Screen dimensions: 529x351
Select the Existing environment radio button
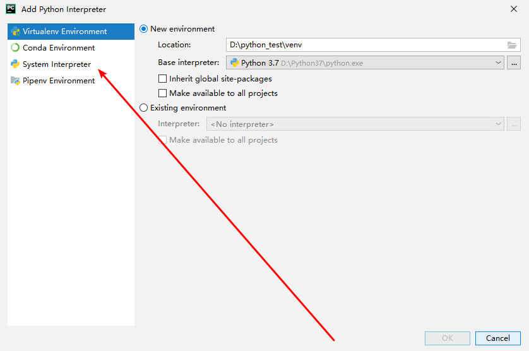pos(144,108)
